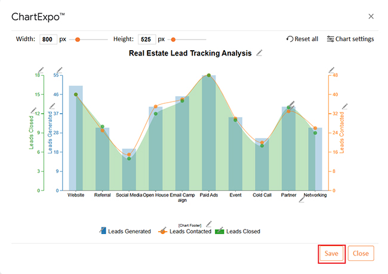The image size is (388, 274).
Task: Edit the Leads Generated axis label pencil
Action: tap(52, 106)
